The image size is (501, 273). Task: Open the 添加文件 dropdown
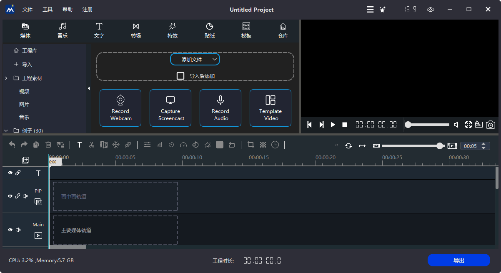(195, 59)
